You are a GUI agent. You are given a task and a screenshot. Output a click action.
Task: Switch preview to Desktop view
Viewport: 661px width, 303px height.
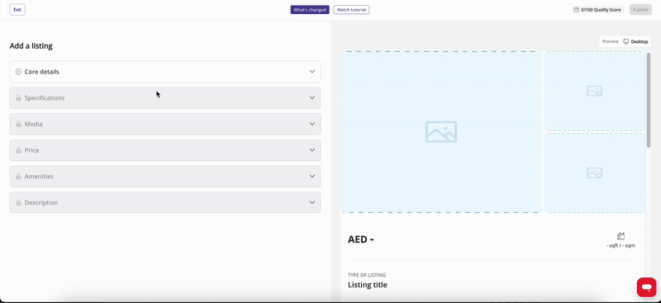[x=635, y=42]
